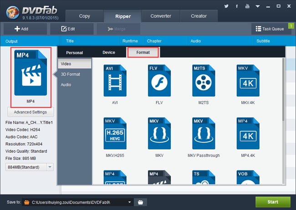
Task: Choose the MKV.H265 HEVC format icon
Action: point(115,133)
